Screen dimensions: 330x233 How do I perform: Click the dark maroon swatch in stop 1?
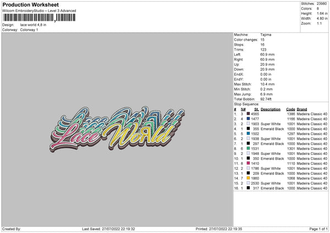tap(250, 114)
